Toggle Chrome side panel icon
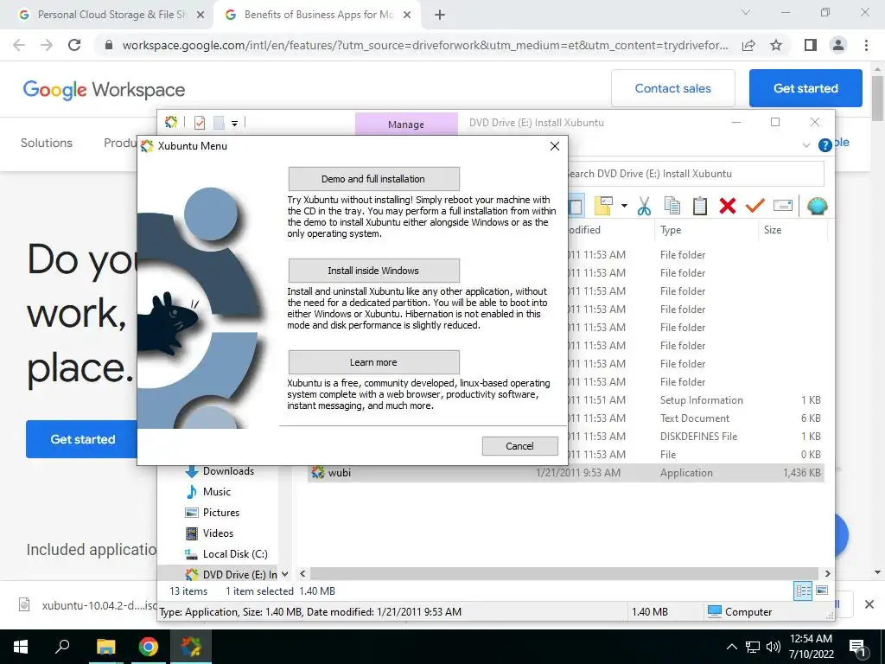Screen dimensions: 885x664 [x=811, y=45]
